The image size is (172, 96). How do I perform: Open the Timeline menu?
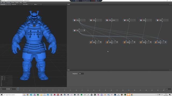(x=8, y=2)
